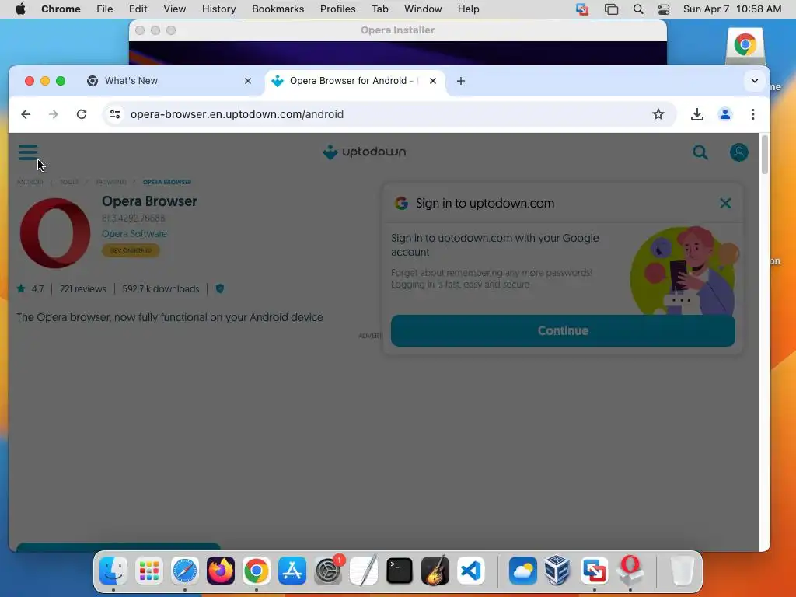796x597 pixels.
Task: Open Launchpad from the dock
Action: [148, 571]
